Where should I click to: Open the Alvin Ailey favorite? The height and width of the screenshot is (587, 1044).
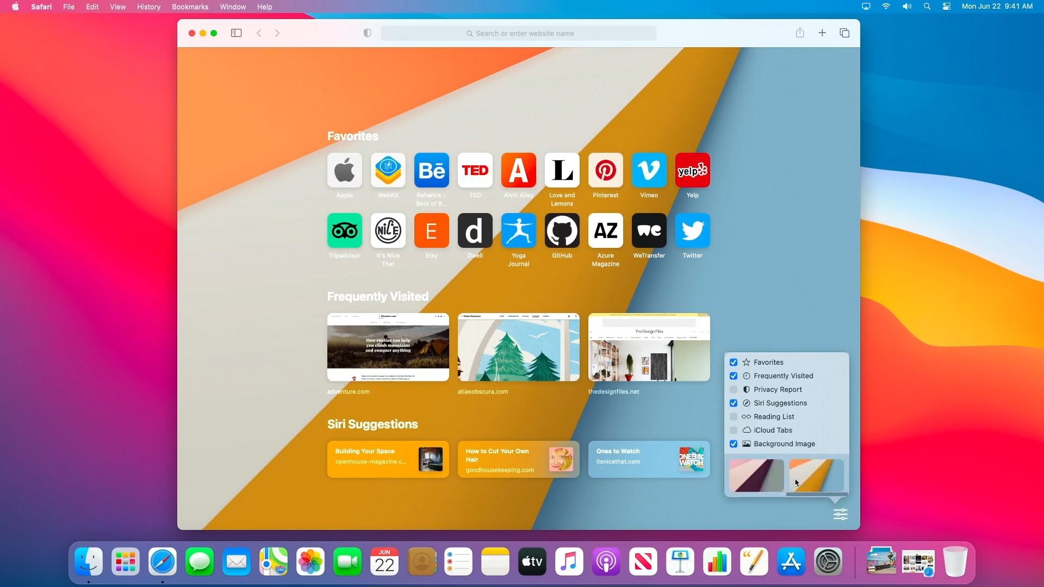click(519, 171)
